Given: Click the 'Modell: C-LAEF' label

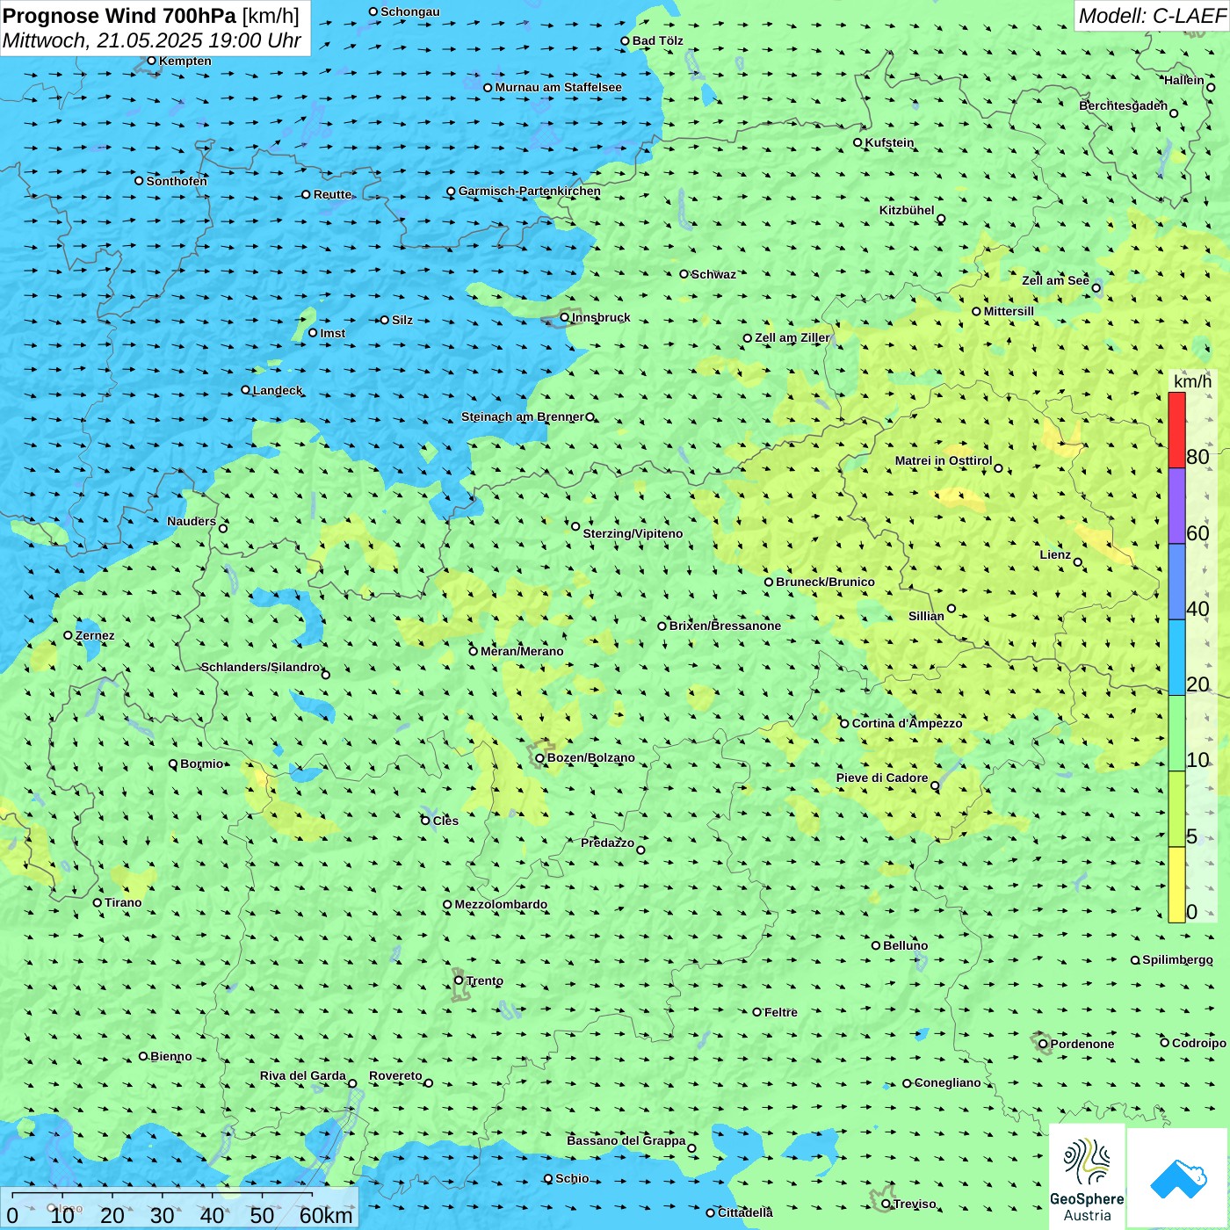Looking at the screenshot, I should 1151,16.
